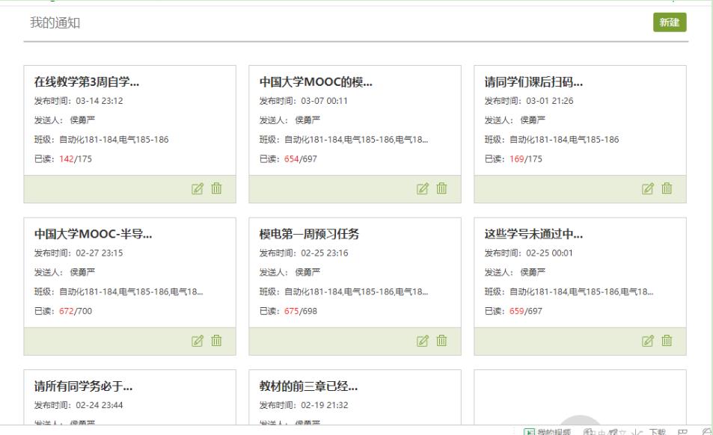Delete the 请同学们课后扫码 notification
This screenshot has height=435, width=713.
(667, 189)
